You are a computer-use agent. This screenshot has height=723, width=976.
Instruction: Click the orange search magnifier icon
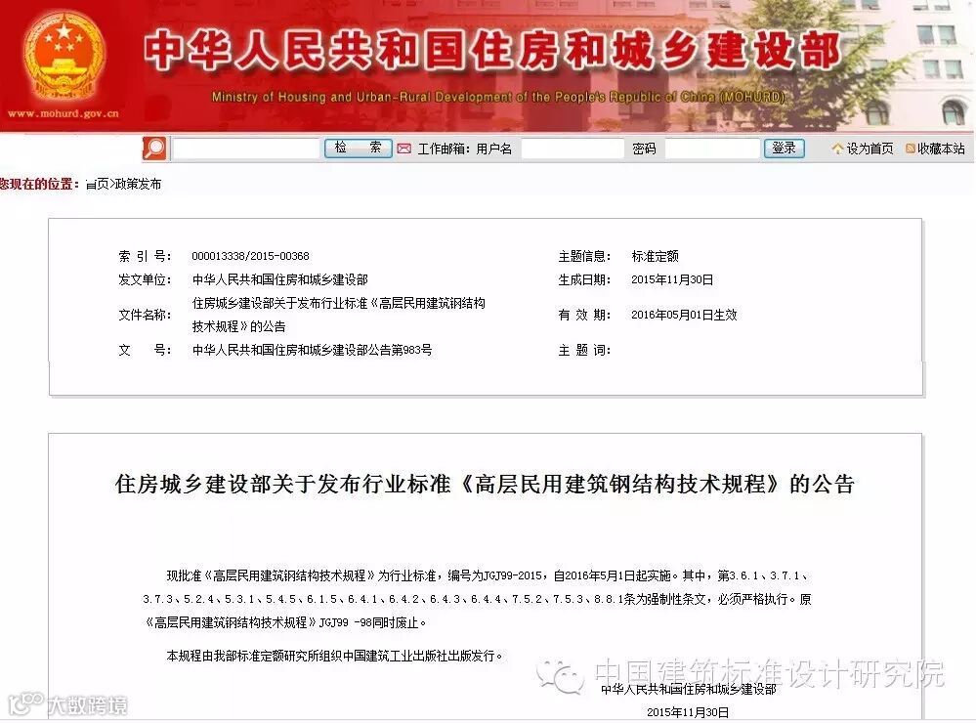(154, 149)
